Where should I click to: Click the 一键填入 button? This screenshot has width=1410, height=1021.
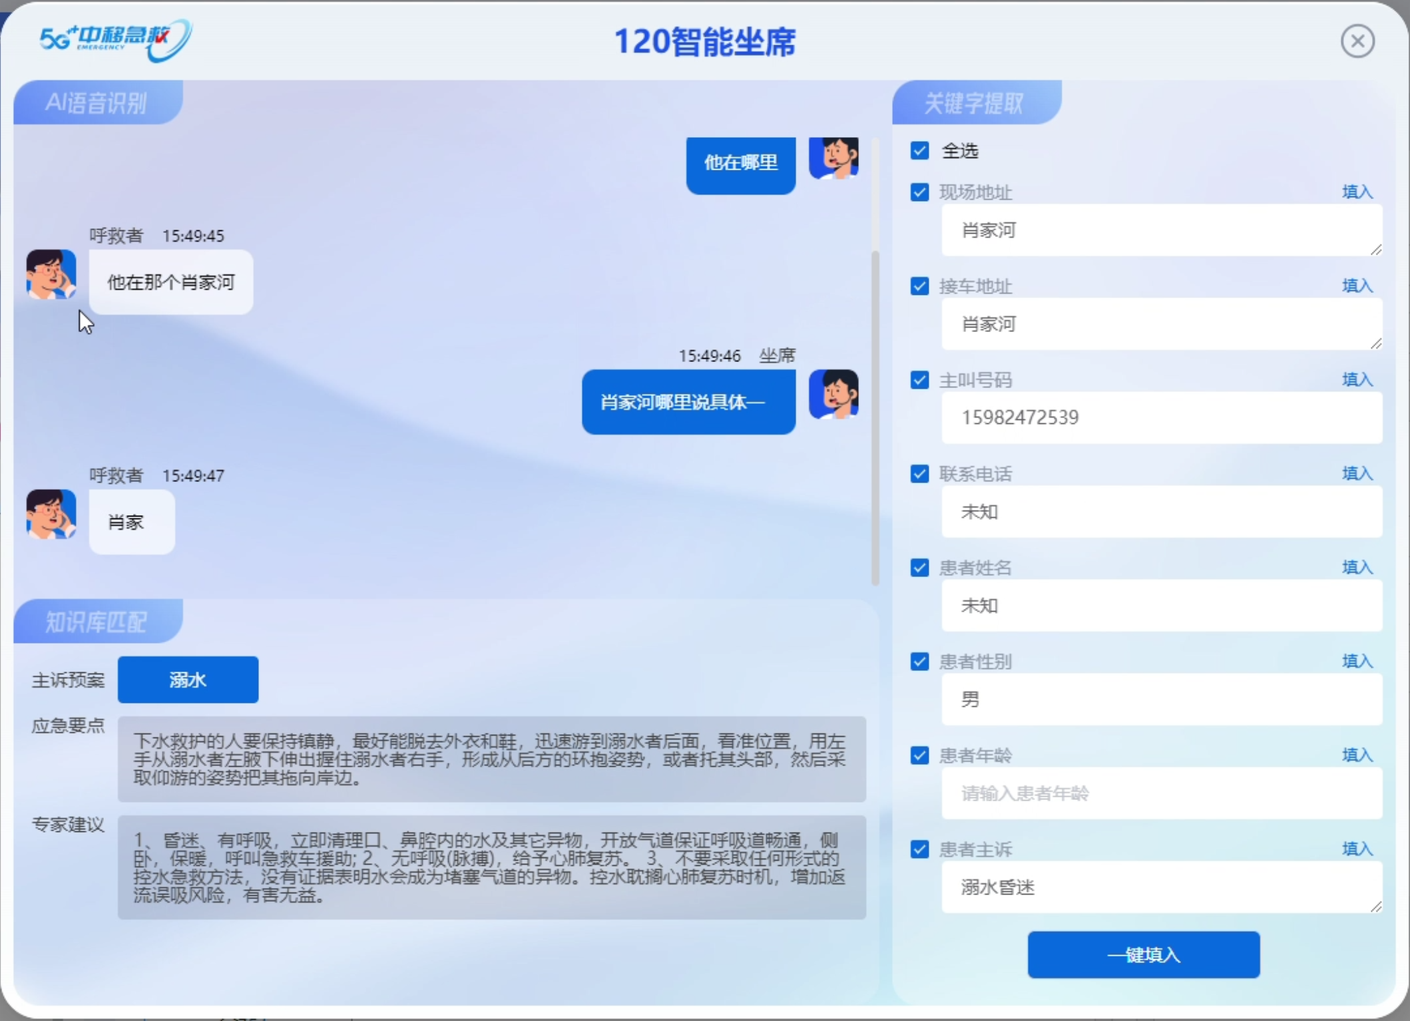[x=1144, y=955]
